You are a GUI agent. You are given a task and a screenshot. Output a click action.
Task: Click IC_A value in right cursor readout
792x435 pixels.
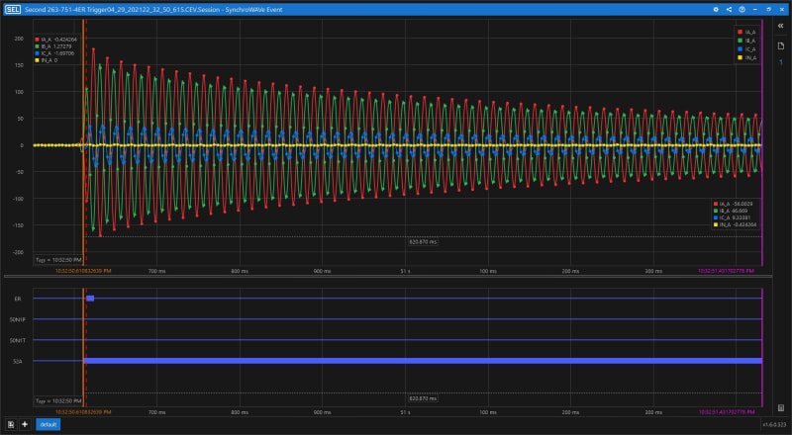pyautogui.click(x=732, y=217)
